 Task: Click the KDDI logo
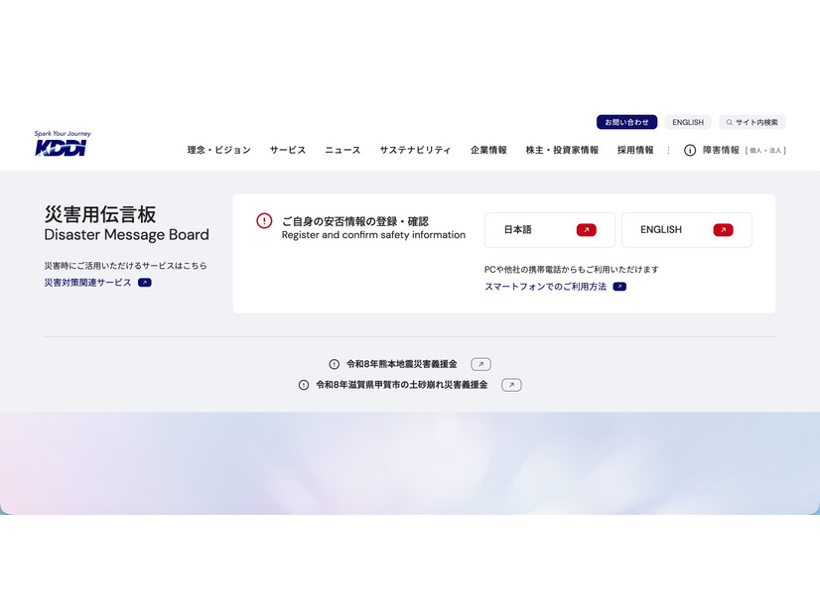[63, 143]
